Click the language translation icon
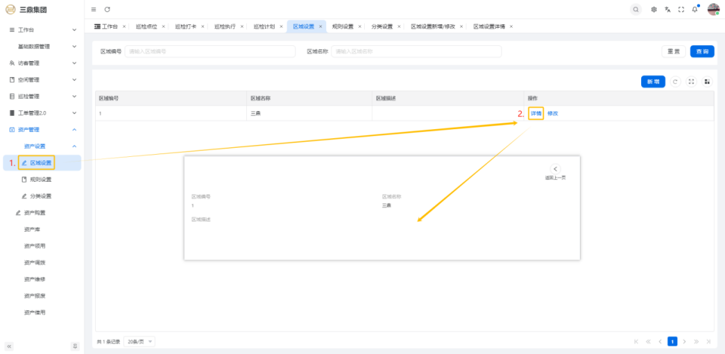The width and height of the screenshot is (725, 354). (x=667, y=9)
